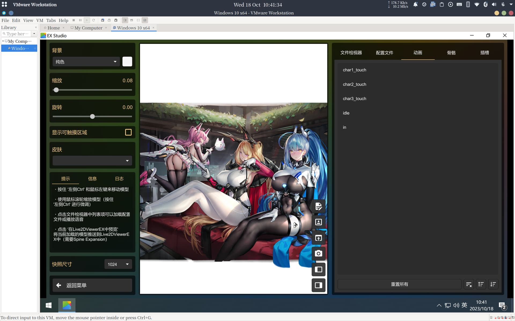Click VMware show library sidebar icon
This screenshot has width=515, height=321.
[125, 20]
